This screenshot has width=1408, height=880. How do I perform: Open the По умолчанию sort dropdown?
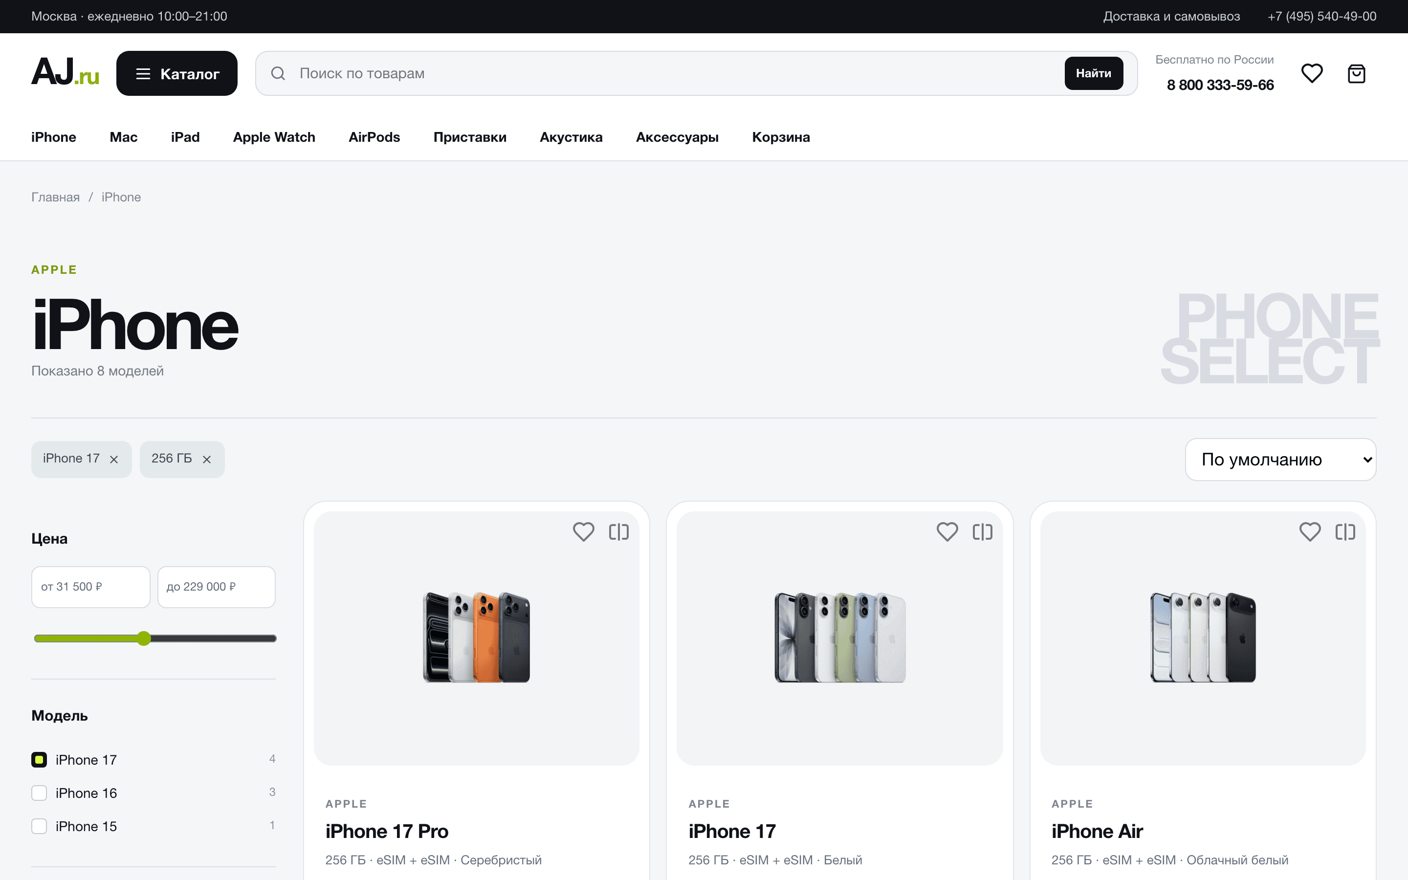coord(1280,459)
